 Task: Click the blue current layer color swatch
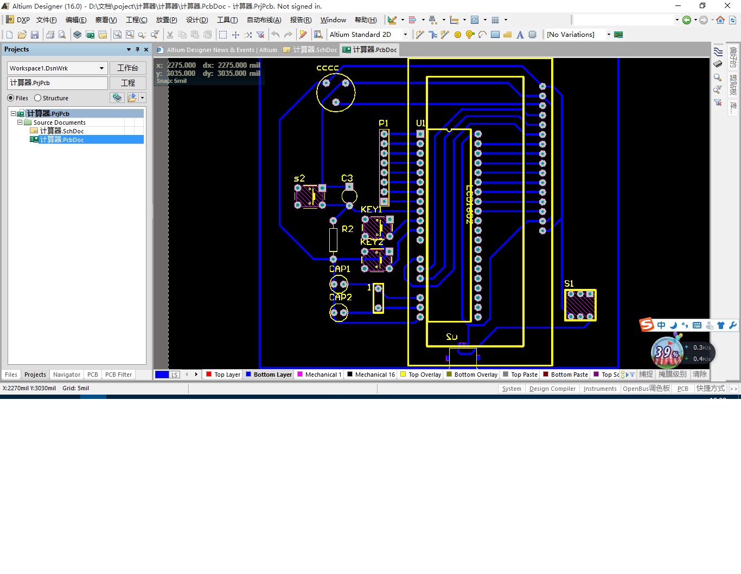tap(162, 375)
